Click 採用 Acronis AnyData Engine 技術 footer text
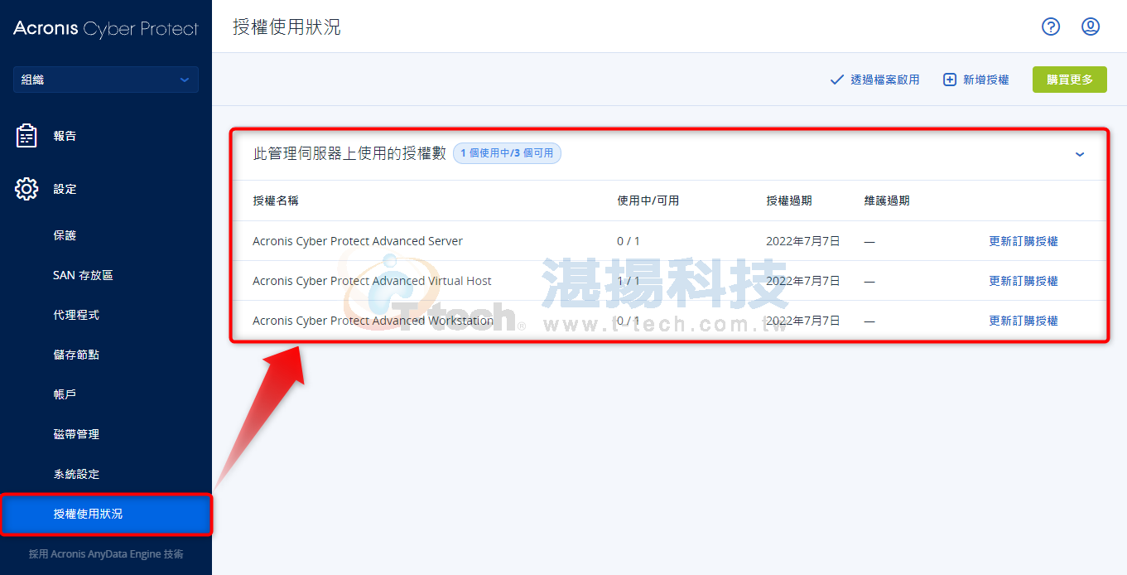This screenshot has height=575, width=1127. 106,553
